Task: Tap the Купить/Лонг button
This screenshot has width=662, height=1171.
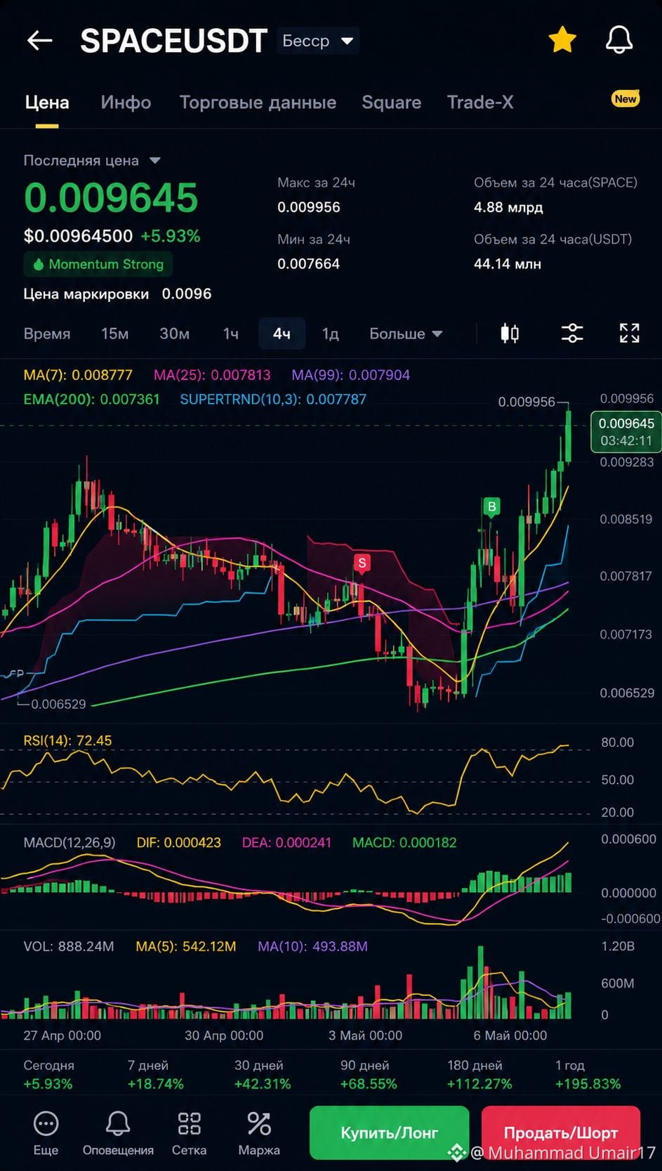Action: pyautogui.click(x=389, y=1132)
